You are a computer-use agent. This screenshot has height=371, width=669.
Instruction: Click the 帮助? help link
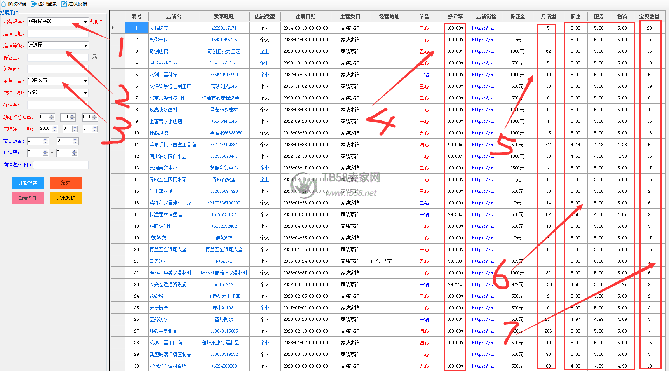(x=96, y=22)
